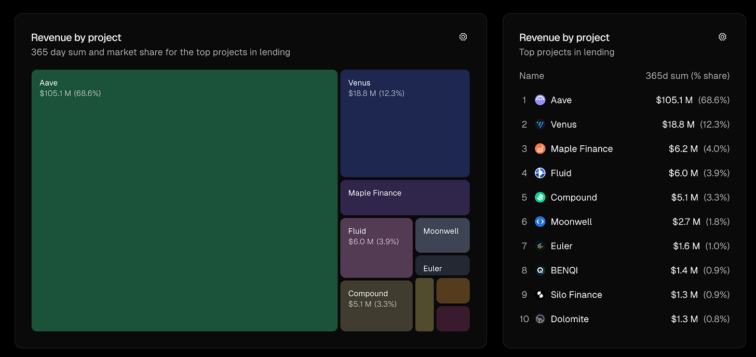Select the Moonwell treemap block

pos(442,235)
